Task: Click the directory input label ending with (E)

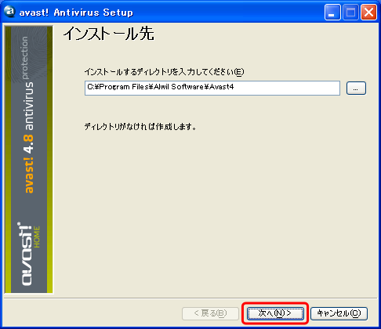Action: pyautogui.click(x=164, y=72)
